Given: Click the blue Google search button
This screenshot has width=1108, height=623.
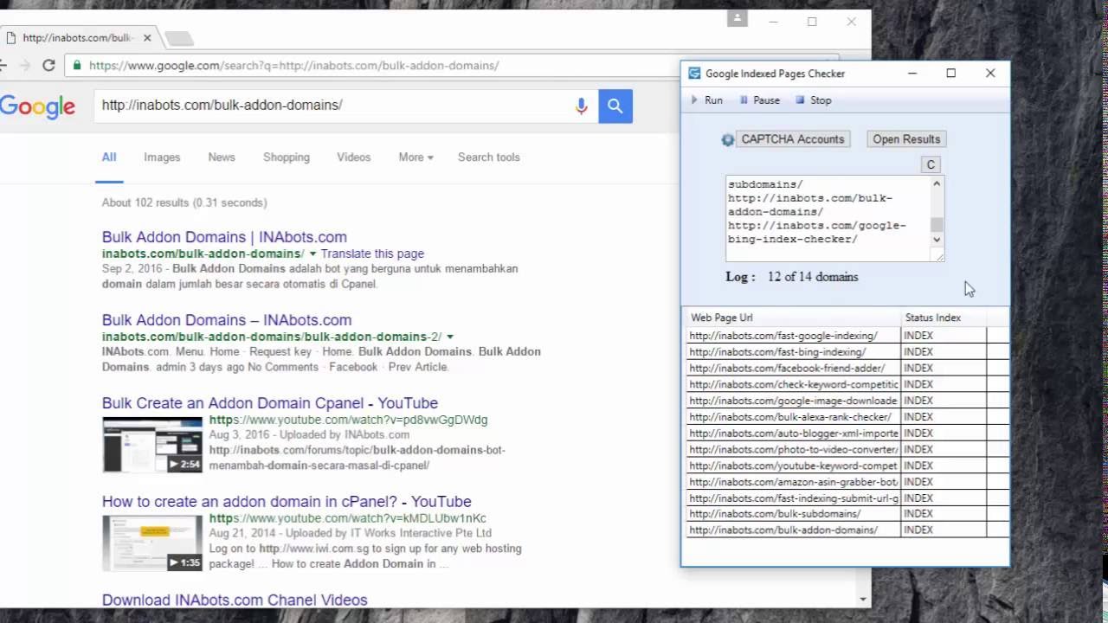Looking at the screenshot, I should click(x=615, y=106).
